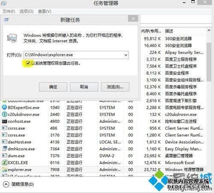Open the Open(O) combo box dropdown arrow

point(126,55)
